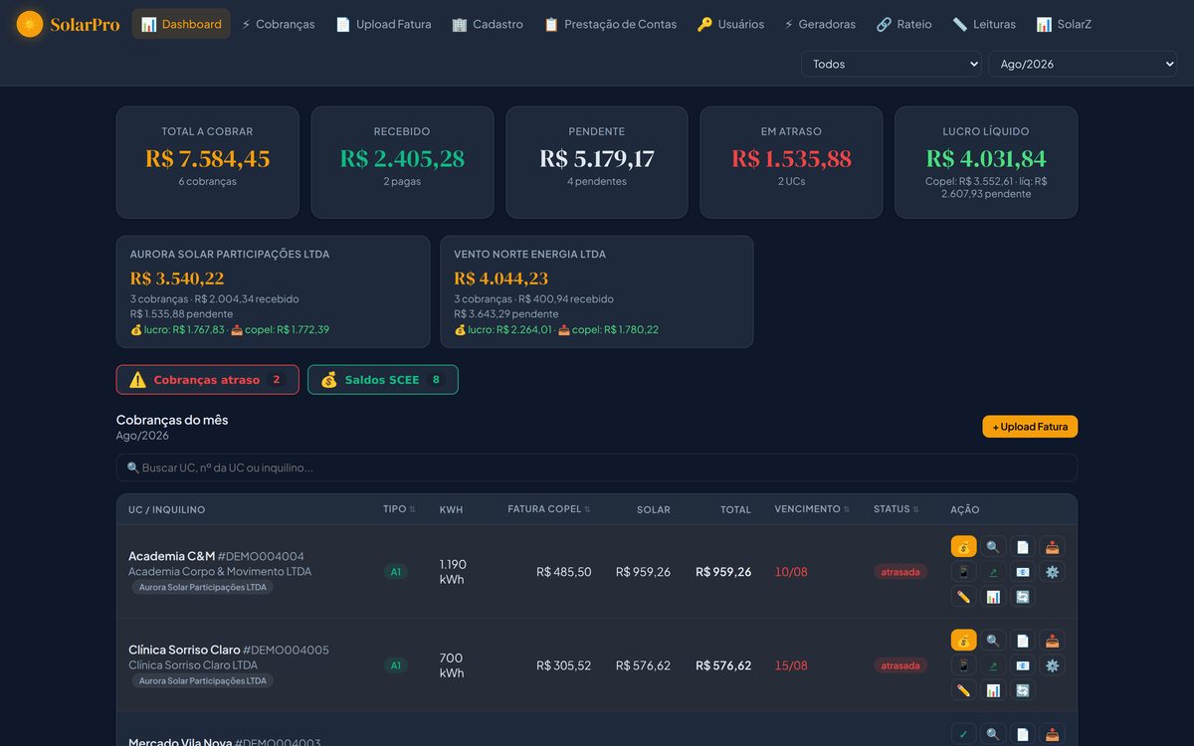This screenshot has height=746, width=1194.
Task: Go to the SolarZ tab
Action: click(1063, 24)
